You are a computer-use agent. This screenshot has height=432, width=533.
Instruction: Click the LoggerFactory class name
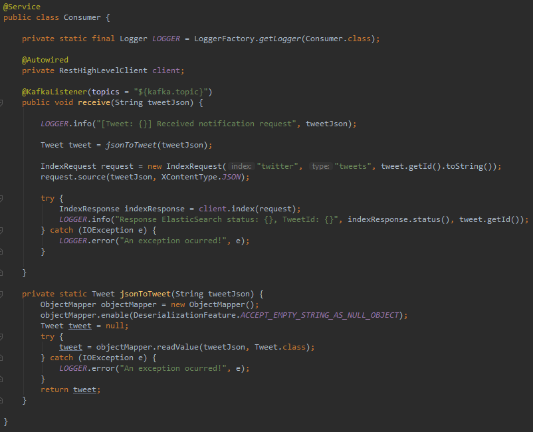click(224, 39)
